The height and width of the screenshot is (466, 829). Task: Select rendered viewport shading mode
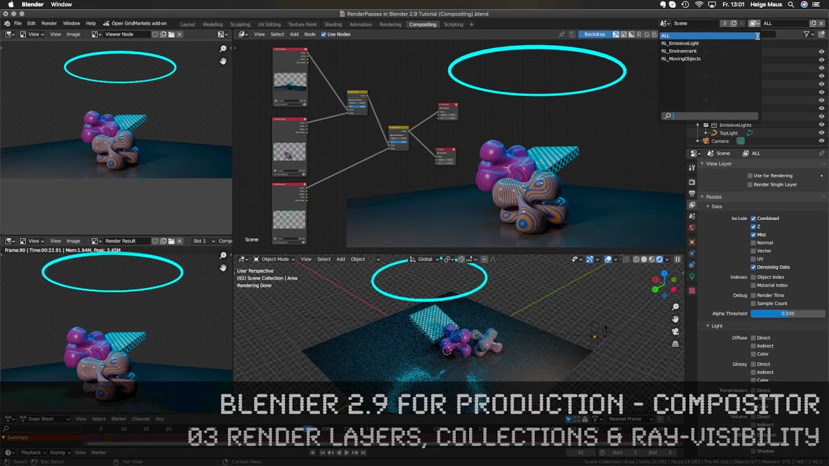coord(659,259)
